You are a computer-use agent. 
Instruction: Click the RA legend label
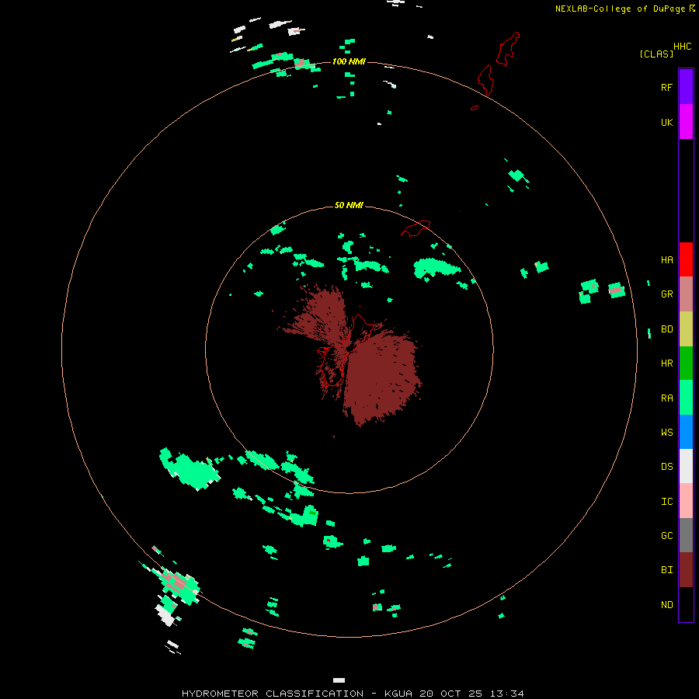(666, 398)
